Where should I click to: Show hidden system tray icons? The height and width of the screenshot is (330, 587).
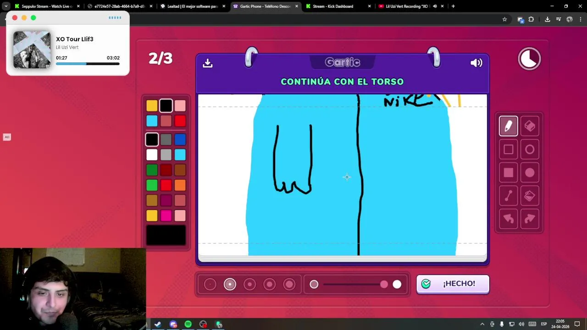pyautogui.click(x=482, y=324)
